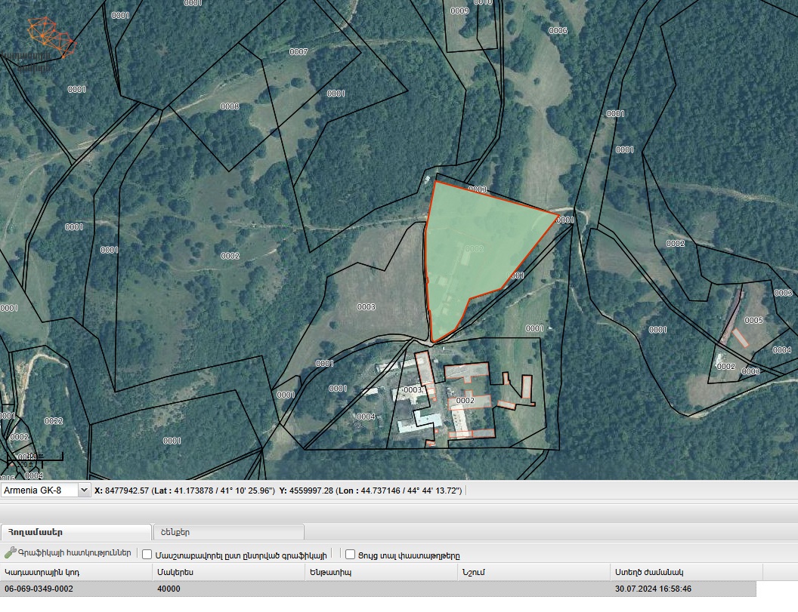Viewport: 798px width, 612px height.
Task: Open the Armenia GK-8 coordinate system dropdown
Action: pos(45,491)
